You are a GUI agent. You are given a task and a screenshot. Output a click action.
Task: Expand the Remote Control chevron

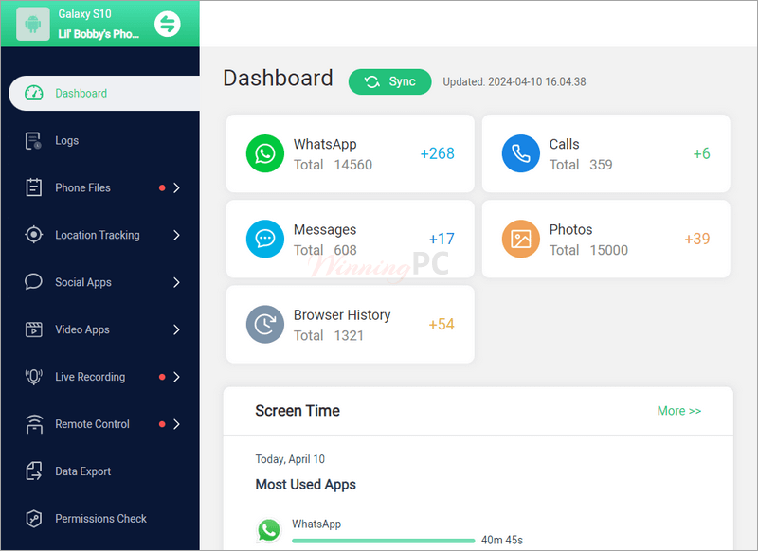(176, 424)
